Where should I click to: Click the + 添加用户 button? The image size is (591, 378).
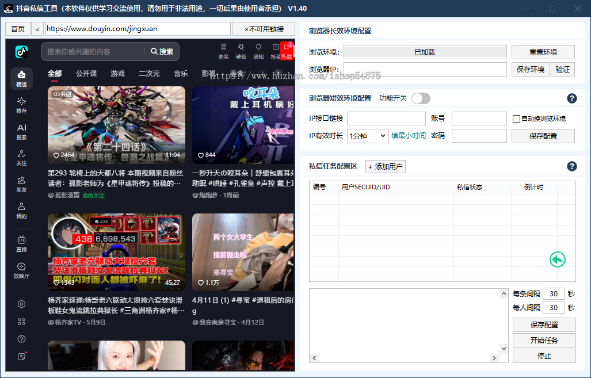[x=386, y=167]
